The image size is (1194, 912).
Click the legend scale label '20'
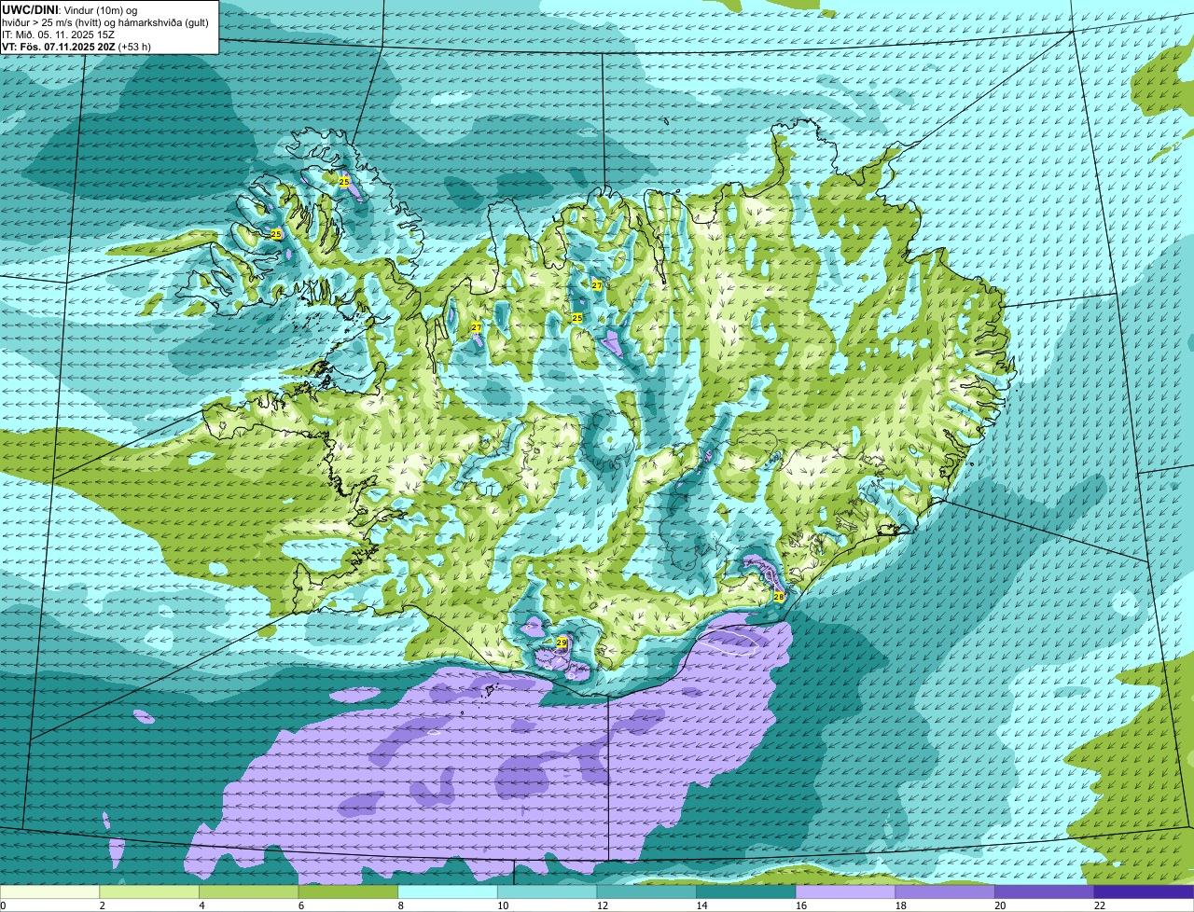pos(1000,905)
